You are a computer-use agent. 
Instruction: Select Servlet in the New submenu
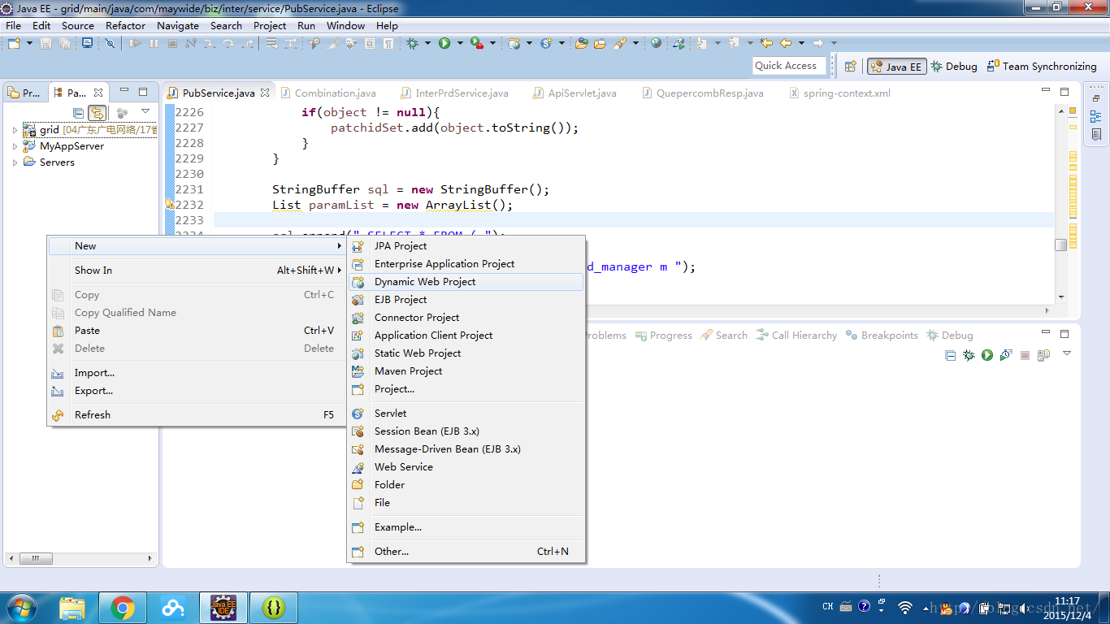pos(466,414)
